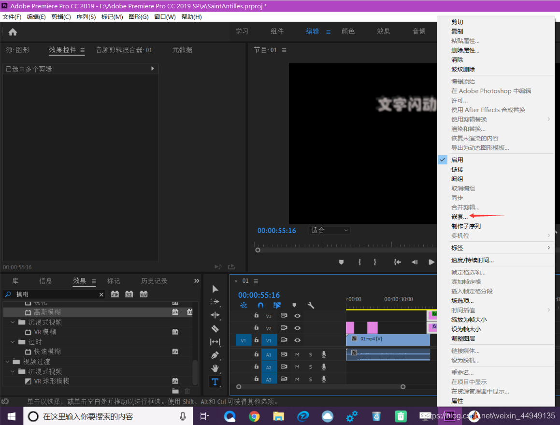The height and width of the screenshot is (425, 560).
Task: Open File Explorer from the taskbar
Action: (x=279, y=416)
